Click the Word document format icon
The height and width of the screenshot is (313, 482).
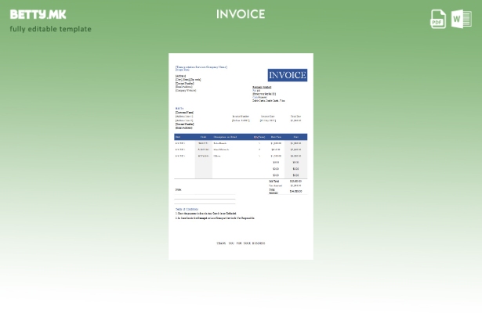[462, 19]
